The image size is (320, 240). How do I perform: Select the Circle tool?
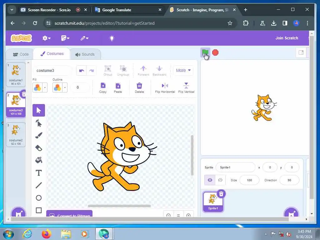coord(38,198)
